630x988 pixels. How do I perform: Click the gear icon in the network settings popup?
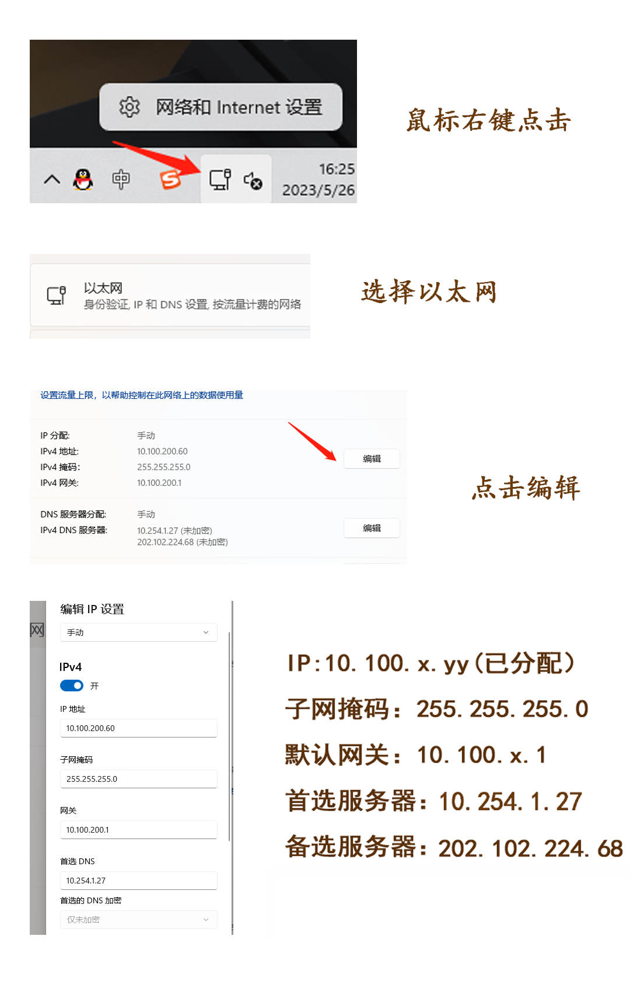click(x=129, y=107)
